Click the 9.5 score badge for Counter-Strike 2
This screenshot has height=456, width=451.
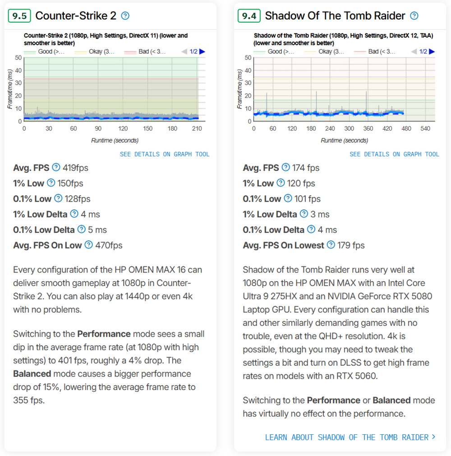coord(19,16)
